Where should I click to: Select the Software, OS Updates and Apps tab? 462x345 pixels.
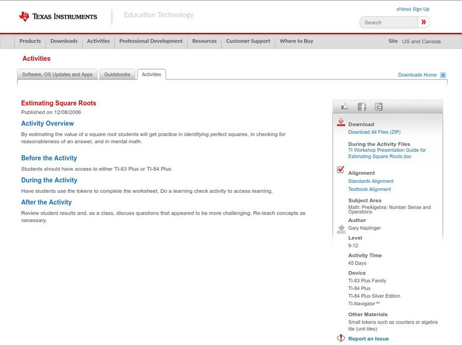(x=57, y=74)
